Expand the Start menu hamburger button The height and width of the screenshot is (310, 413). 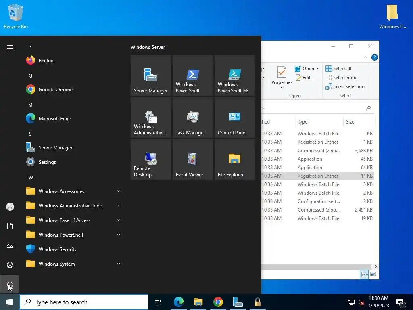coord(10,47)
